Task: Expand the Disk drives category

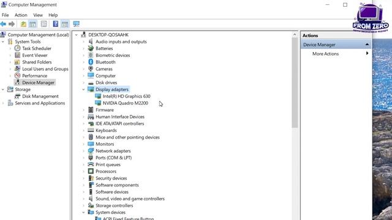Action: pos(84,82)
